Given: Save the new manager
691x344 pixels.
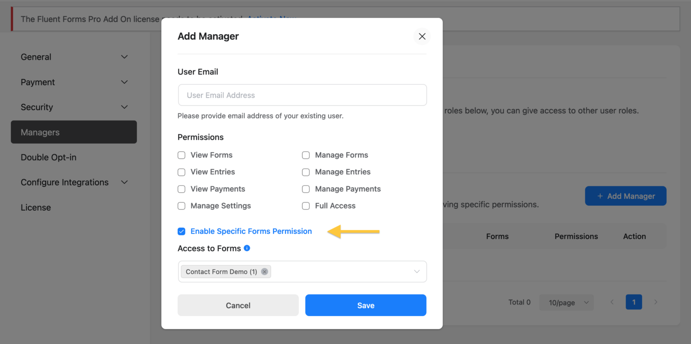Looking at the screenshot, I should point(365,305).
